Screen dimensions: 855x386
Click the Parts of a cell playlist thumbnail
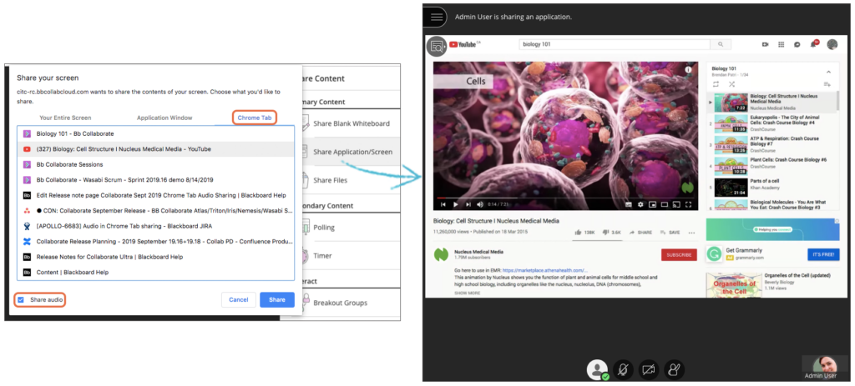(731, 186)
